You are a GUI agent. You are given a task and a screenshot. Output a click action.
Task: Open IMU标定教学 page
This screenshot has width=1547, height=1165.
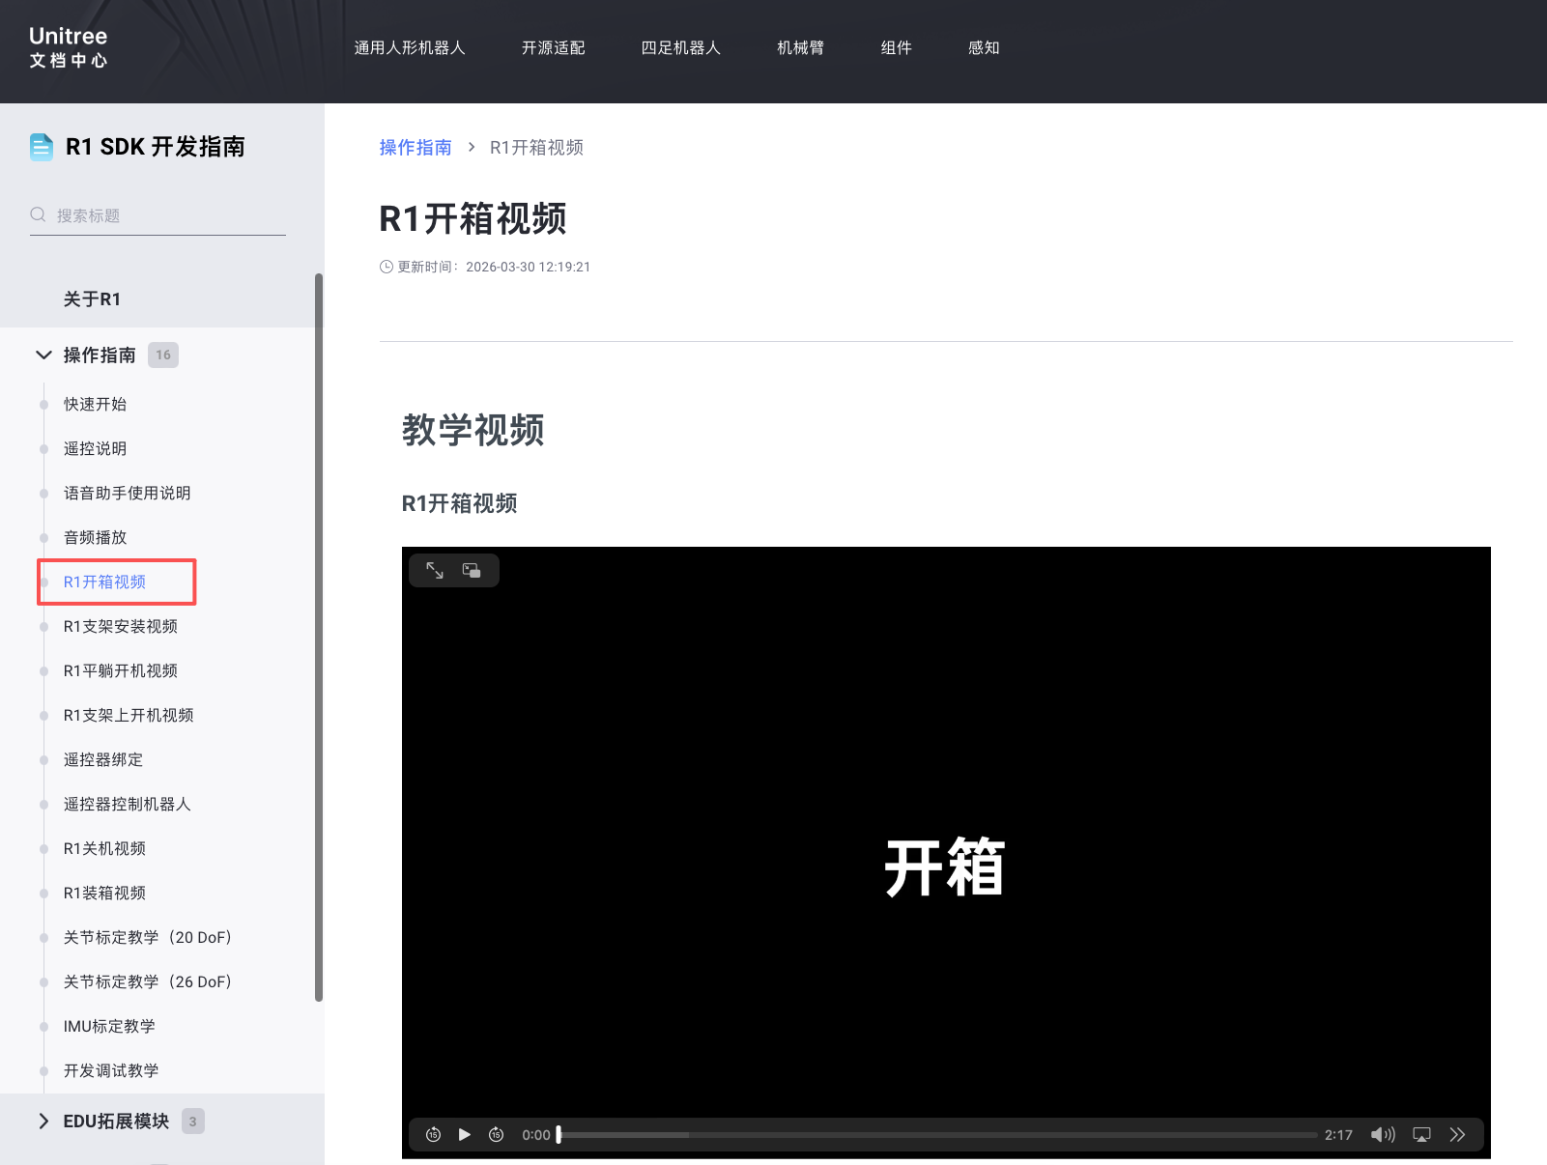click(109, 1026)
